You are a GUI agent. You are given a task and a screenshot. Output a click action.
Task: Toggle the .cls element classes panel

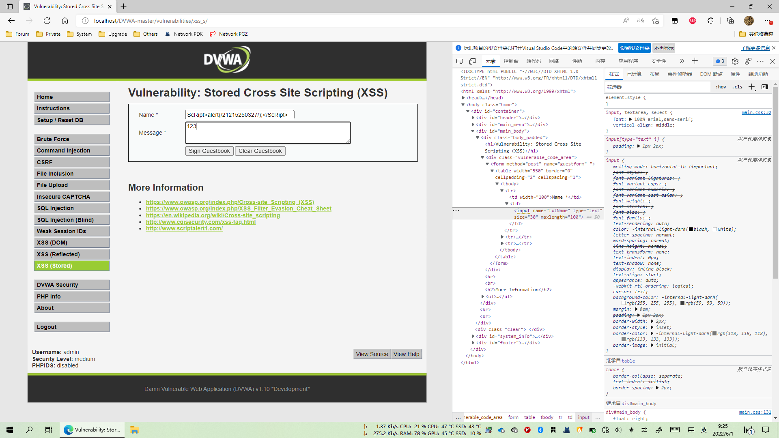click(x=737, y=87)
